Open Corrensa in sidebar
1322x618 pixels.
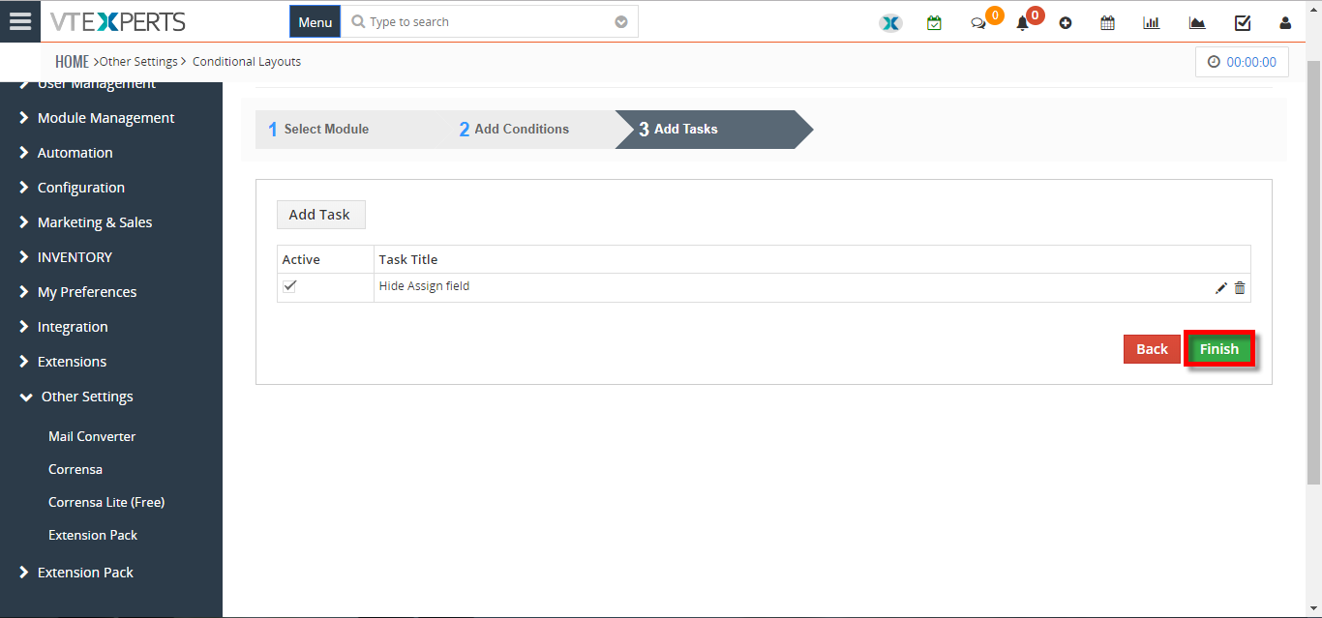coord(75,469)
